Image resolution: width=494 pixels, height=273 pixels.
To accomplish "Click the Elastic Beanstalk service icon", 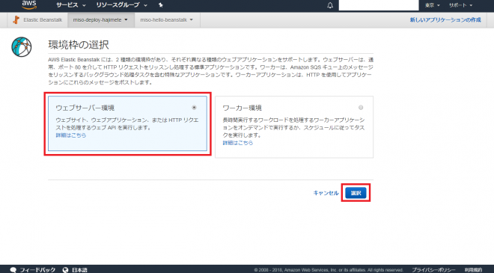I will point(16,20).
